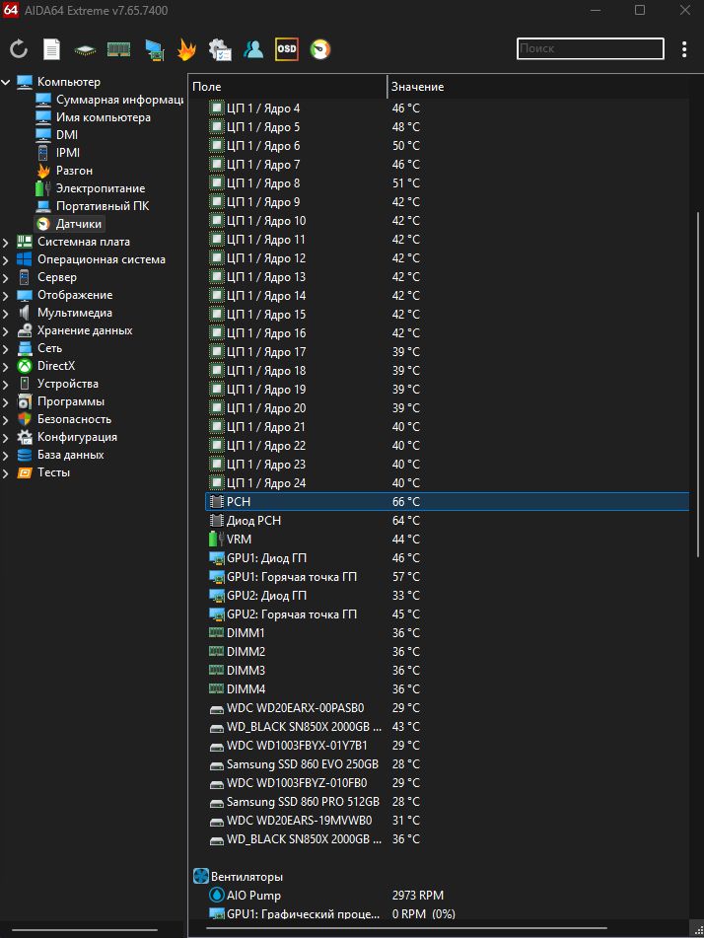
Task: Select the DIMM4 row
Action: (448, 689)
